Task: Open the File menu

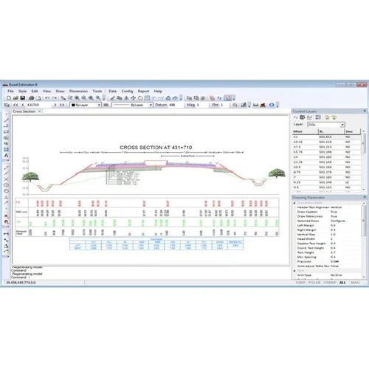Action: [10, 91]
